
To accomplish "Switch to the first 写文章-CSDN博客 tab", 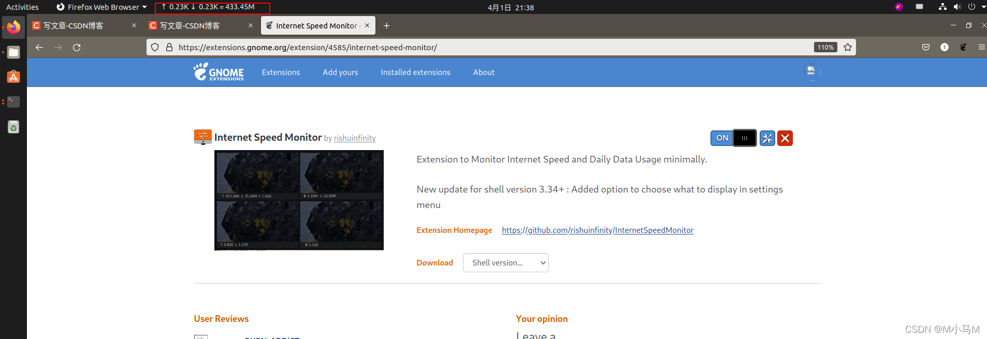I will 80,25.
